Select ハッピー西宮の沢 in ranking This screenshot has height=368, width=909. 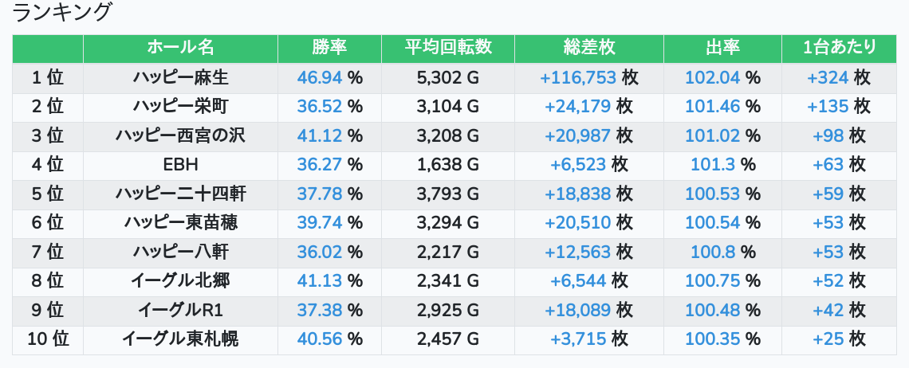point(180,135)
